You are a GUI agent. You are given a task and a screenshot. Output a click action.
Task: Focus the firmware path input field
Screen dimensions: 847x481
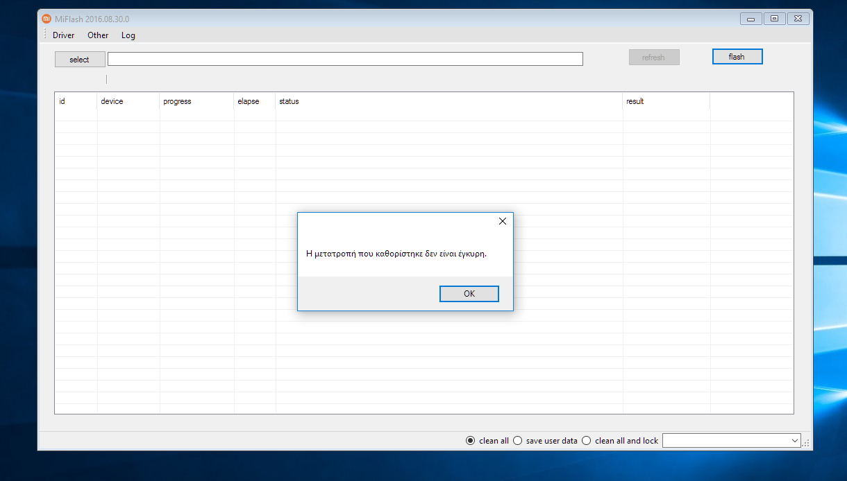(x=345, y=59)
